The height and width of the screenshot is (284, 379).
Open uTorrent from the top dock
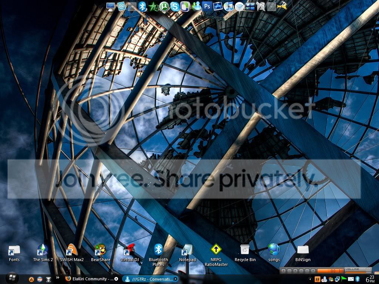(164, 7)
